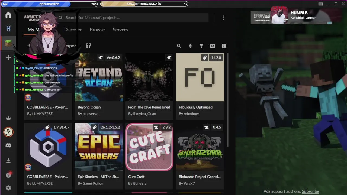Open the user avatar profile icon
Screen dimensions: 347x195
(x=8, y=132)
